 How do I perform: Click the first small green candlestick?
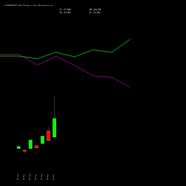(19, 147)
